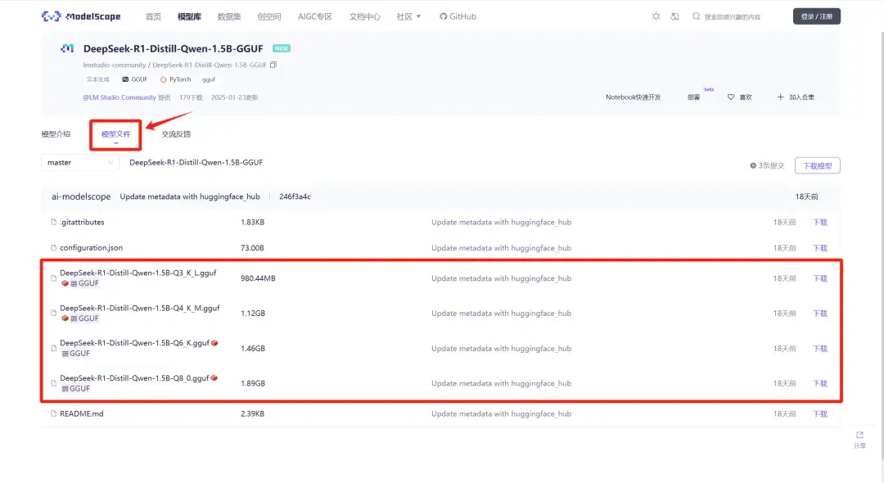Click the 下载模型 button
The height and width of the screenshot is (483, 884).
(818, 165)
